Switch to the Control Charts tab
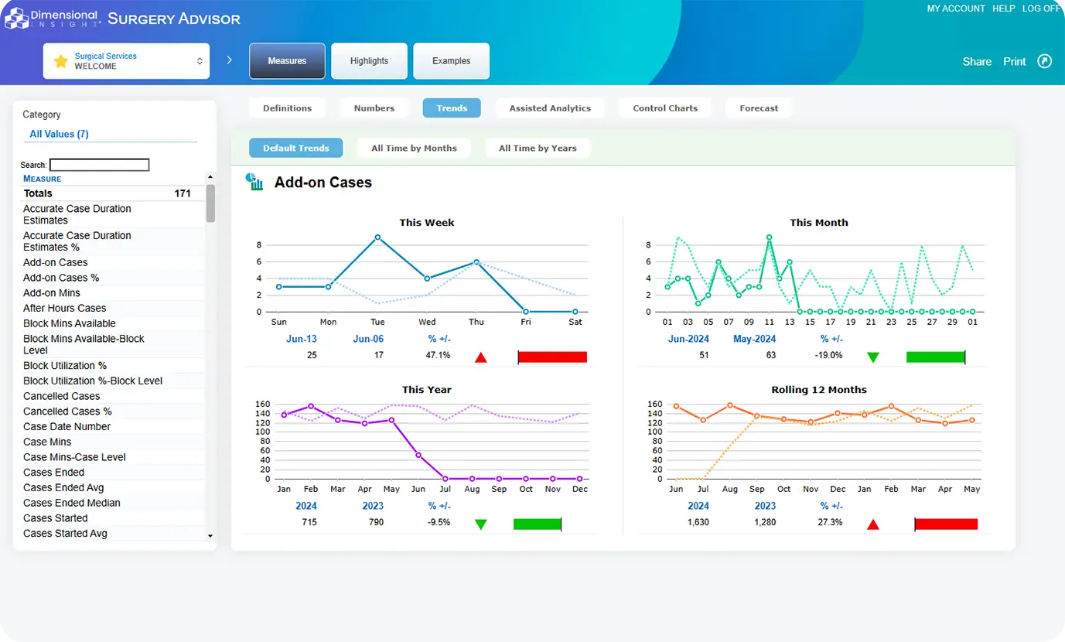Screen dimensions: 1065x642 pyautogui.click(x=664, y=108)
